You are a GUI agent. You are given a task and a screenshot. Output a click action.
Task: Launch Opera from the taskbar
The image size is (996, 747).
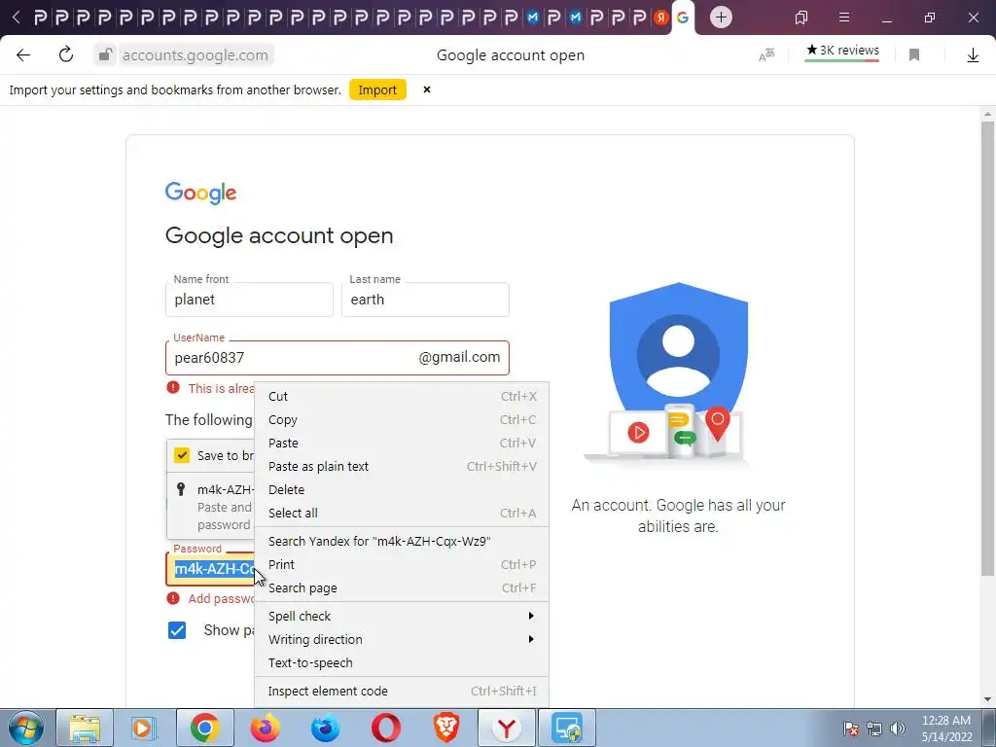[385, 728]
